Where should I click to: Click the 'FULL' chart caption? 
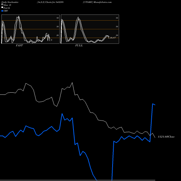click(79, 46)
